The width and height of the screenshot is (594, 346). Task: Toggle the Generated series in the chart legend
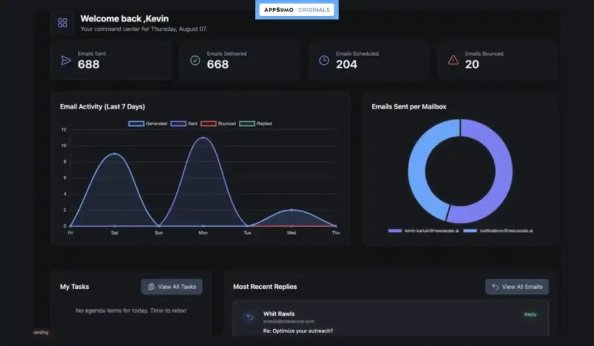pos(148,123)
